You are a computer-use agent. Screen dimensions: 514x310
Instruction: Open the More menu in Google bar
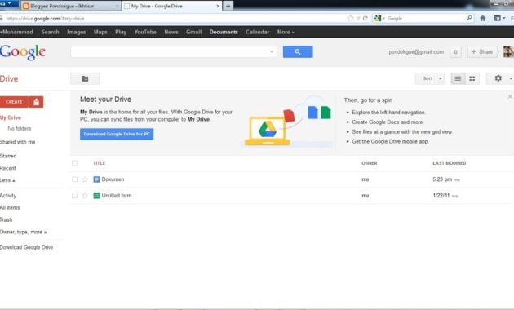[286, 32]
